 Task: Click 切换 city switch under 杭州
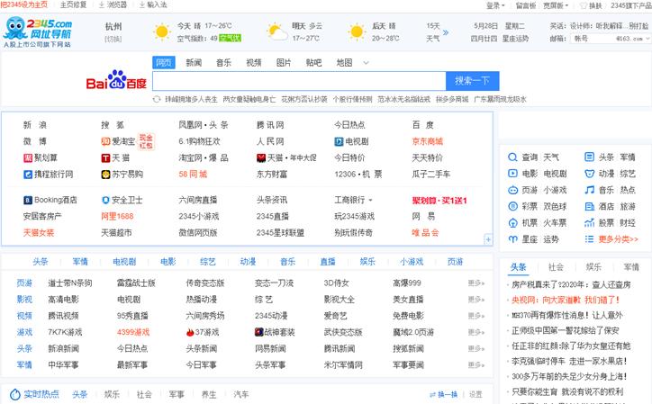coord(113,39)
